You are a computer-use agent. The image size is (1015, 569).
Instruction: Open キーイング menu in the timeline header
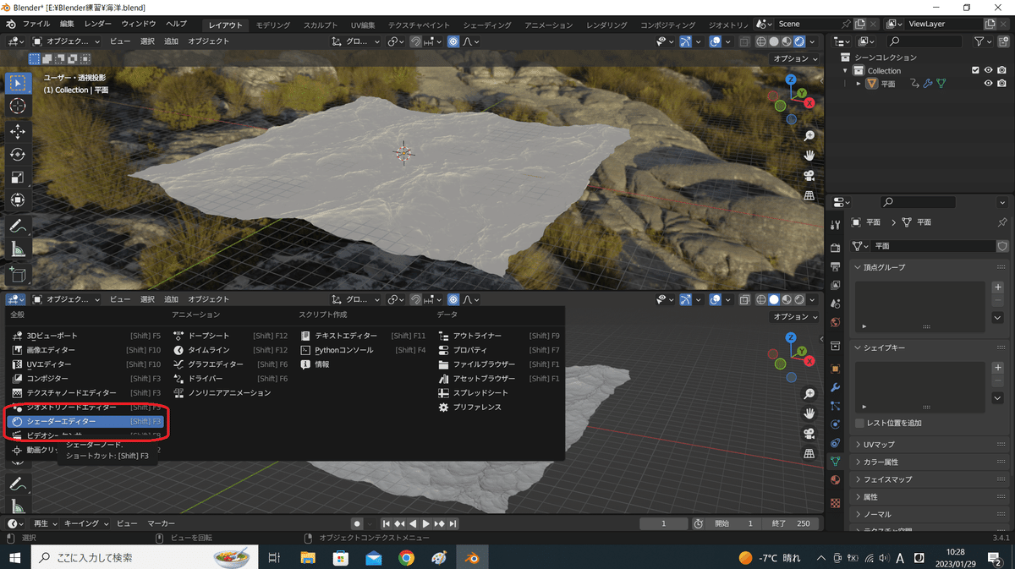tap(86, 523)
